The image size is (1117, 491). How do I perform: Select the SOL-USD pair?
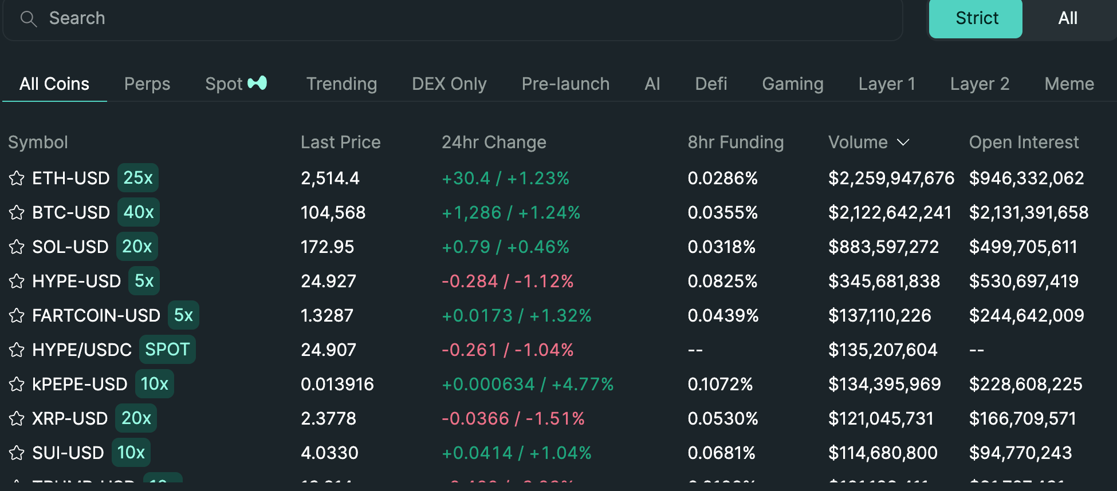70,247
